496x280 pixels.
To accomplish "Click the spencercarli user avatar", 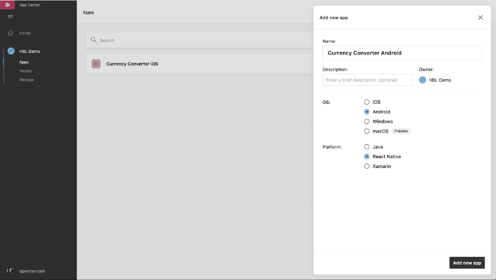I will tap(10, 271).
